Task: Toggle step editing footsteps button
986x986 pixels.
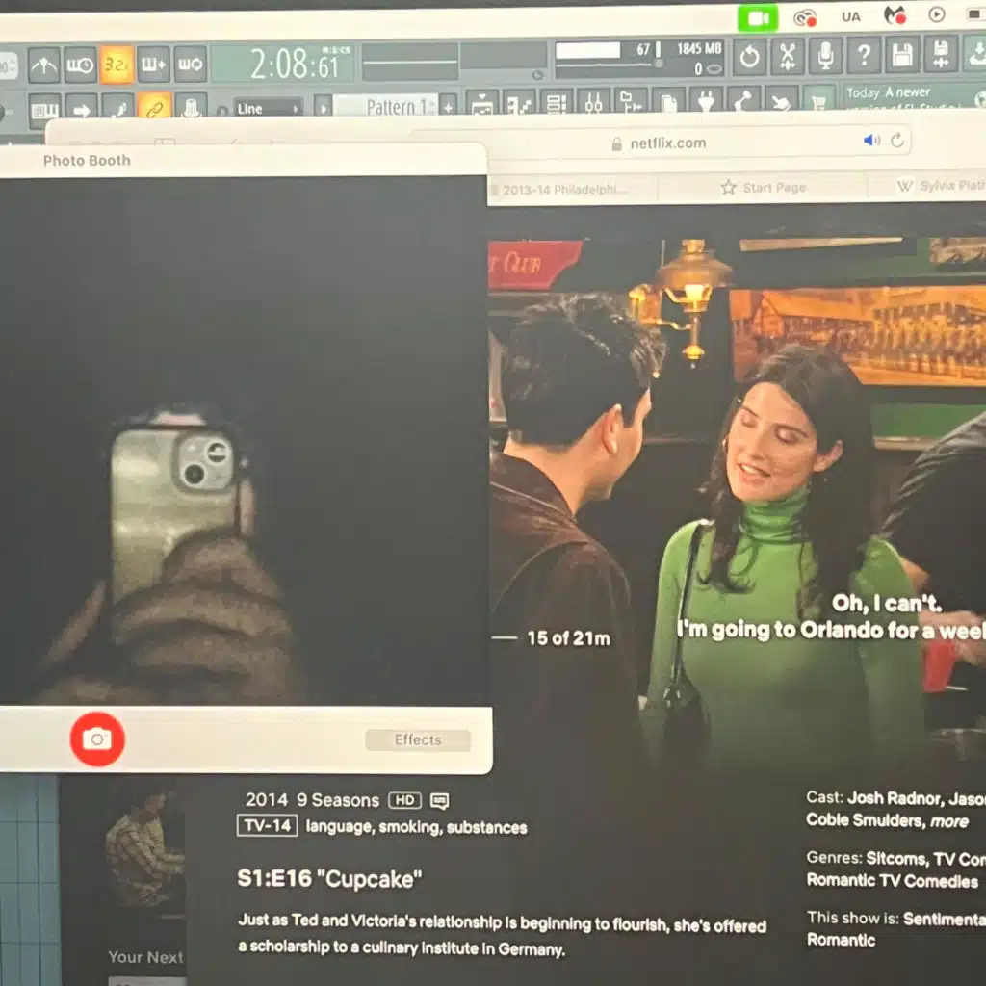Action: pos(117,106)
